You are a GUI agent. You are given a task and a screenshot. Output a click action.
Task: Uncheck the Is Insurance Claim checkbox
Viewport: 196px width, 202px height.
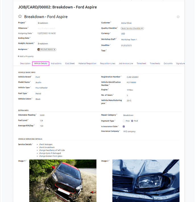pos(124,126)
